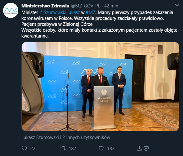Click the @MZ_GOV_PL handle

[86, 6]
